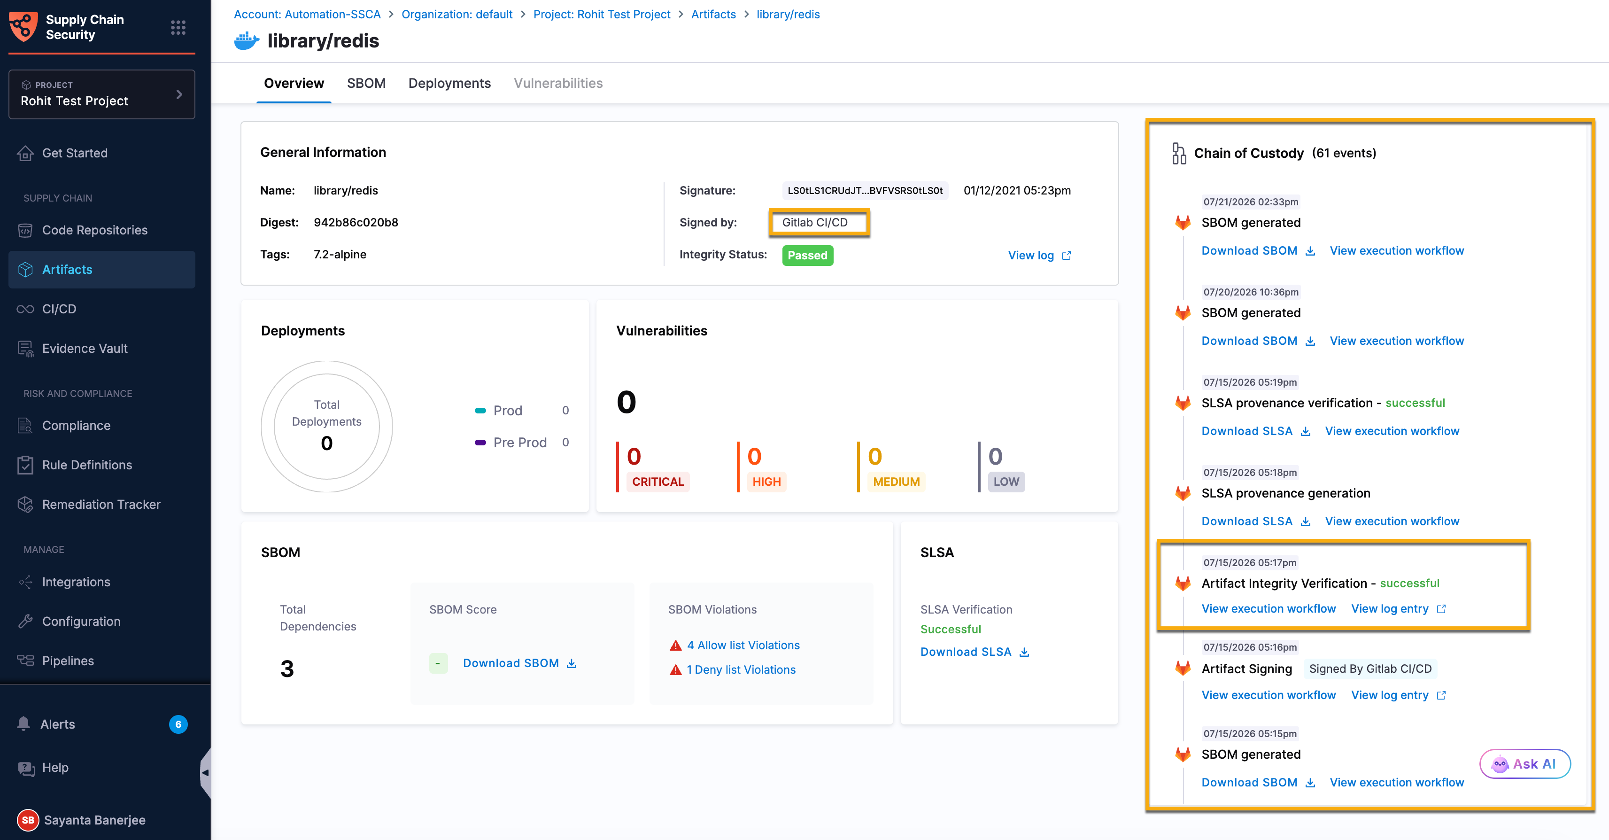This screenshot has height=840, width=1609.
Task: Expand the Rohit Test Project selector
Action: pyautogui.click(x=102, y=94)
